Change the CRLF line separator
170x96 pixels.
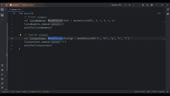coord(148,92)
